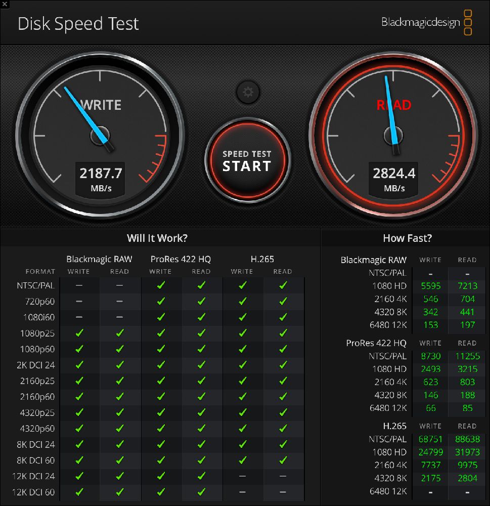Close the Disk Speed Test window
Image resolution: width=490 pixels, height=506 pixels.
pos(5,4)
